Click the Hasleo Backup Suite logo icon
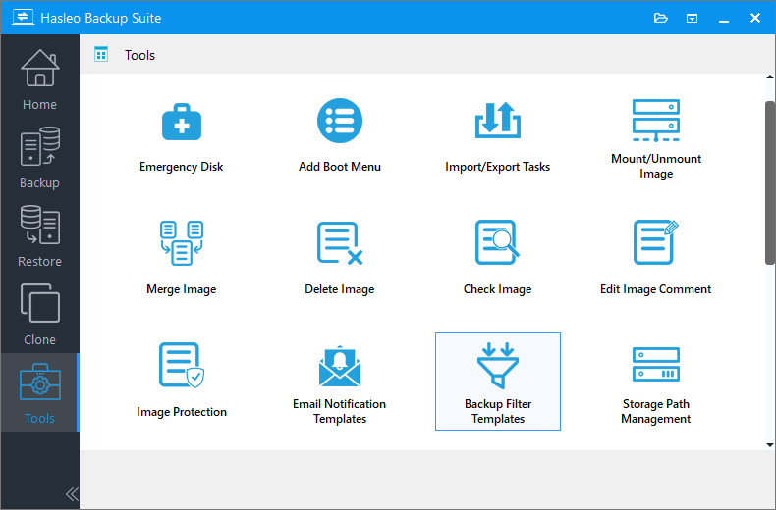 (24, 18)
